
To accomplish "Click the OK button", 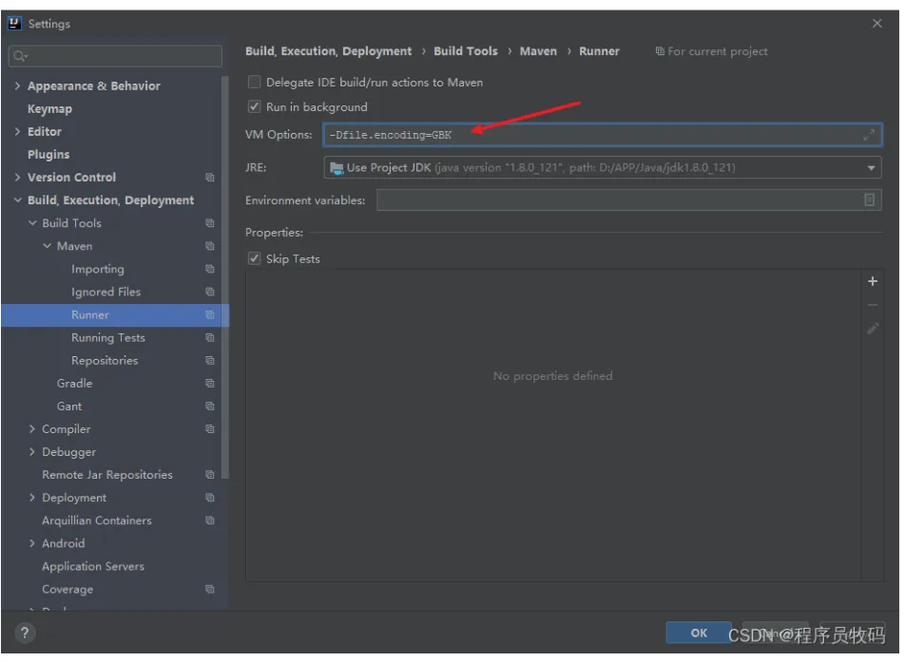I will (x=699, y=633).
